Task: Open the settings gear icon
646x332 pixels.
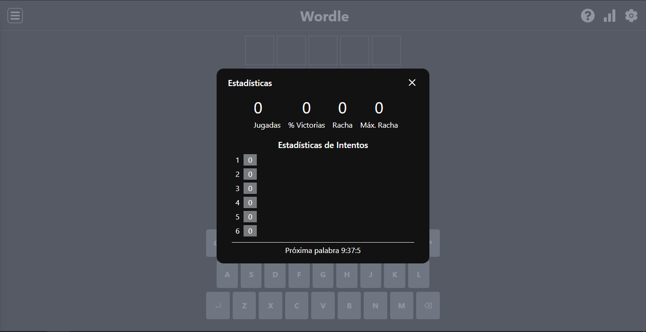Action: [631, 16]
